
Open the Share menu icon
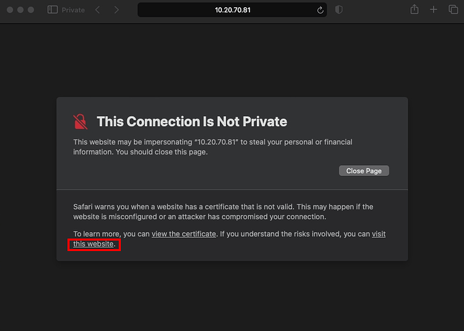[414, 10]
